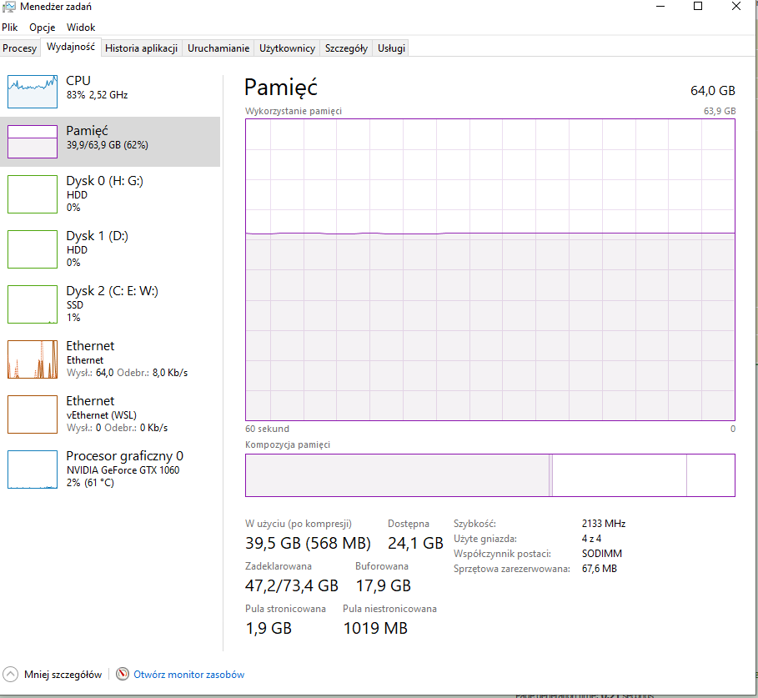Click the 1,9 GB Pula stronicowana value
Viewport: 758px width, 698px height.
point(269,628)
